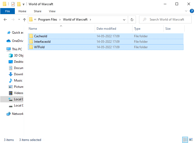This screenshot has width=195, height=143.
Task: Select the Interfaceold folder
Action: (x=106, y=42)
